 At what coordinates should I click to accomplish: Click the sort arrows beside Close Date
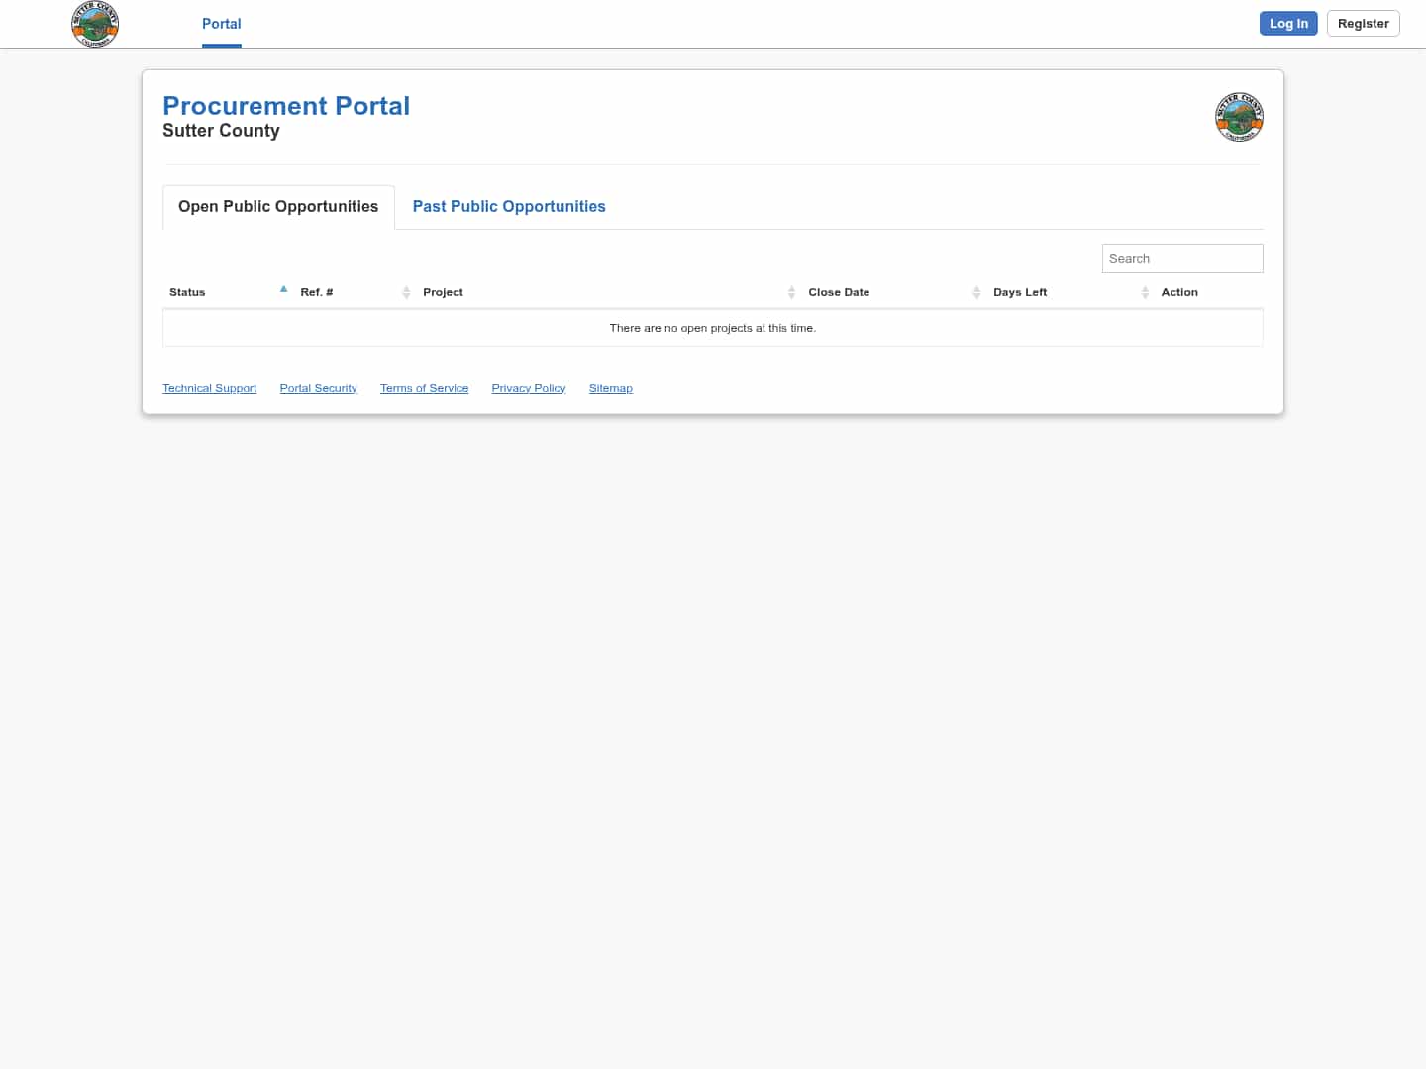(977, 292)
